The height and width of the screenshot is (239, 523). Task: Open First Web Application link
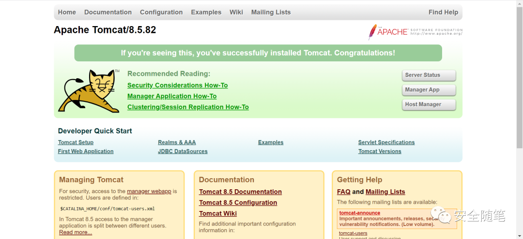[86, 151]
